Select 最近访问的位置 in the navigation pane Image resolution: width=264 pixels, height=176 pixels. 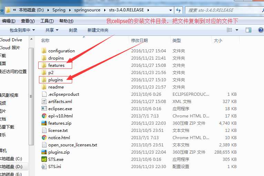tap(13, 71)
